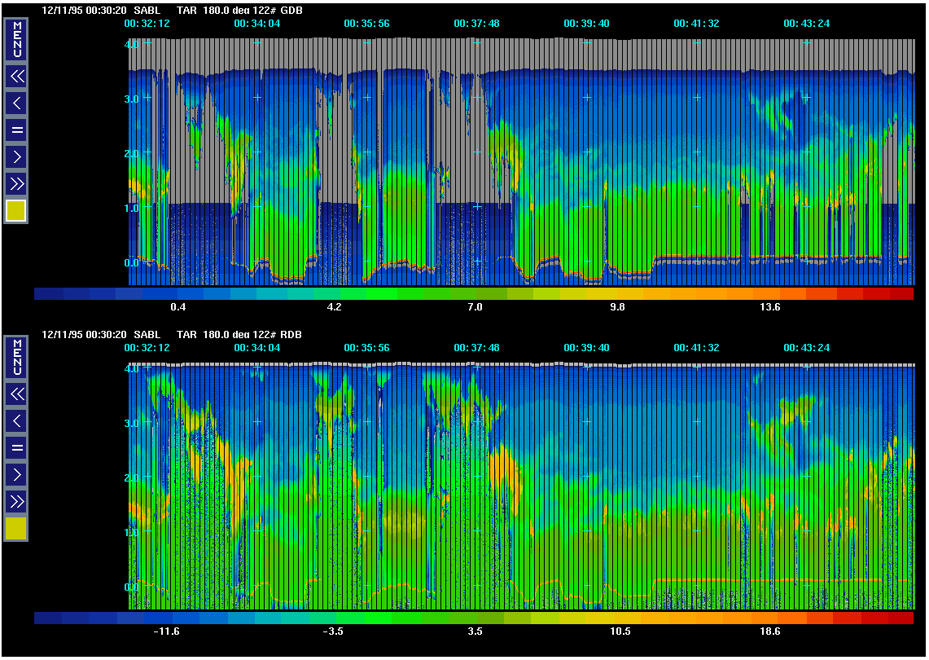Click the dark blue end of bottom color scale
This screenshot has height=660, width=929.
click(47, 618)
